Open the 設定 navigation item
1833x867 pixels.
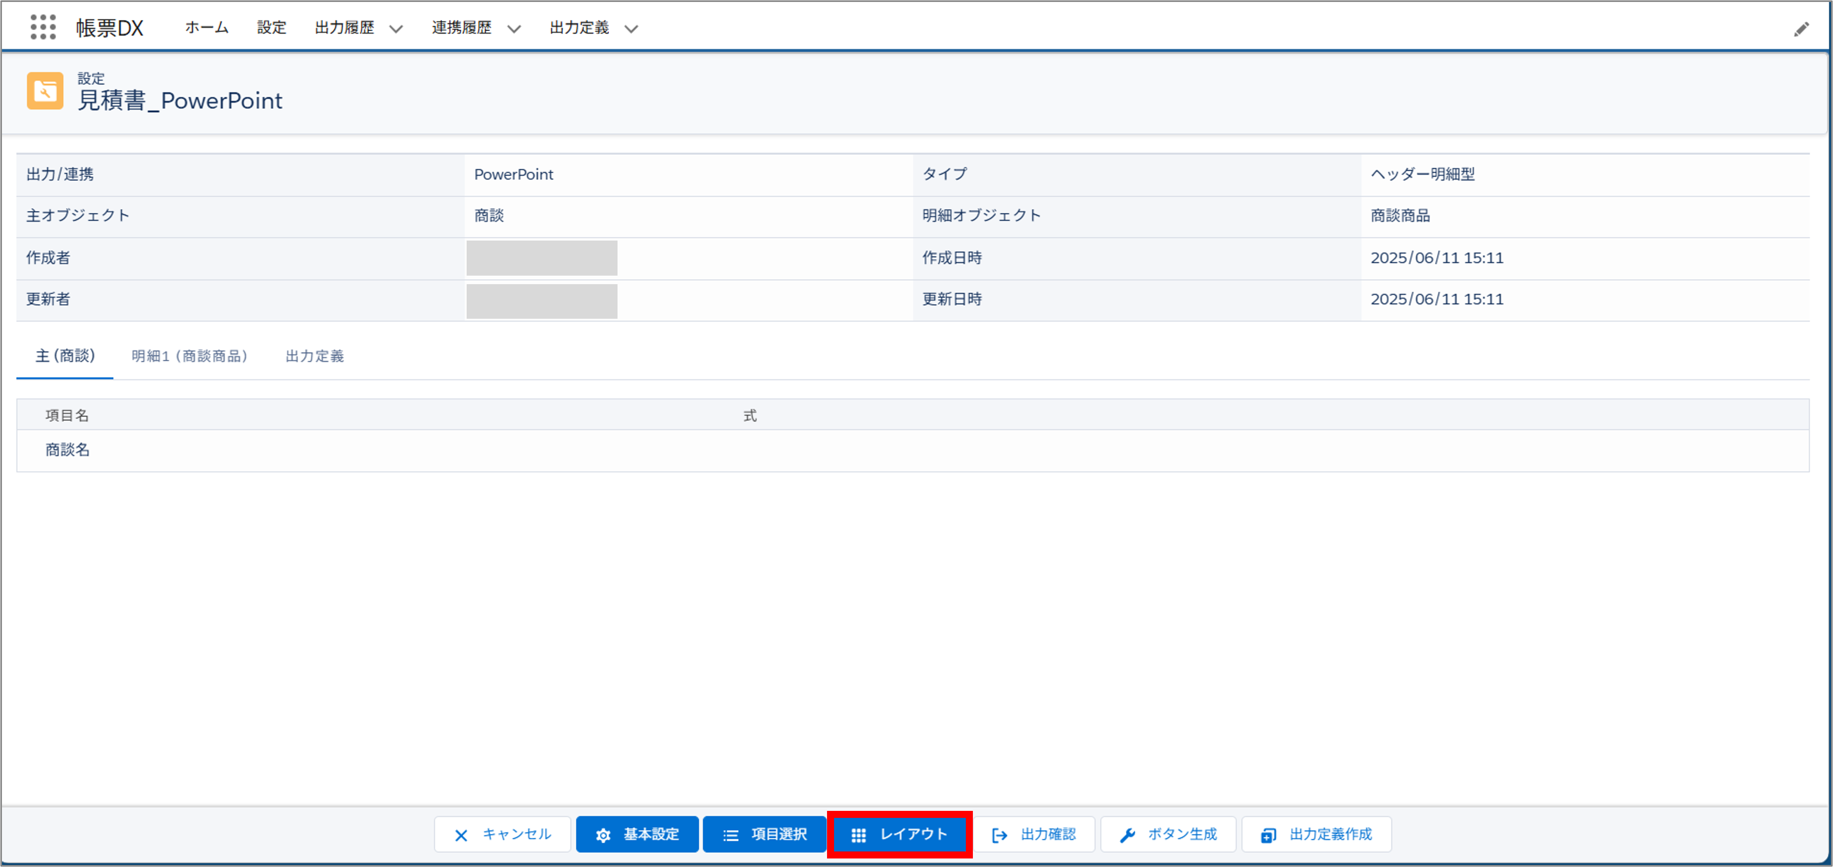point(271,27)
